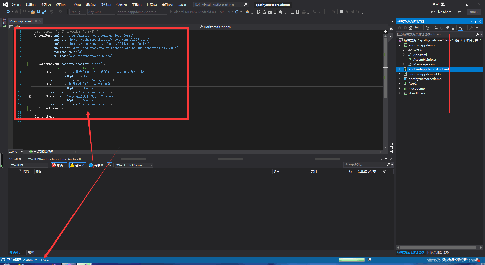The width and height of the screenshot is (485, 265).
Task: Click Sync with Active Document icon in Solution Explorer
Action: (436, 28)
